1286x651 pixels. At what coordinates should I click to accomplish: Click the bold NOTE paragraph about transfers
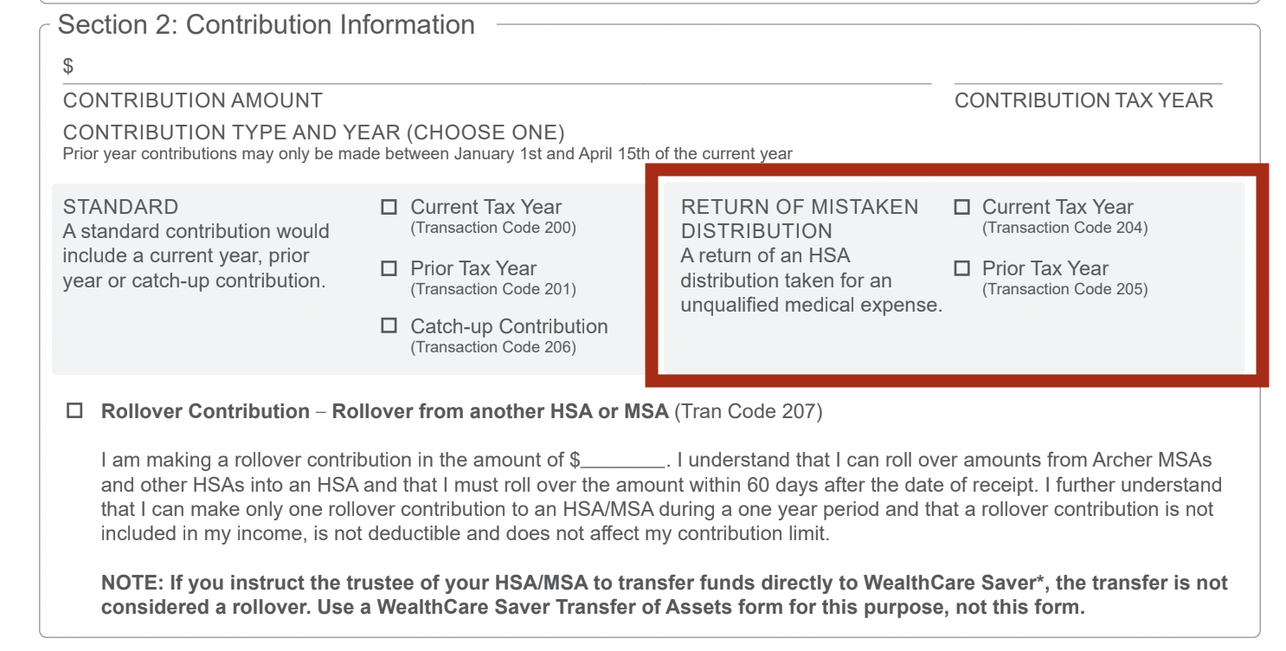coord(664,596)
